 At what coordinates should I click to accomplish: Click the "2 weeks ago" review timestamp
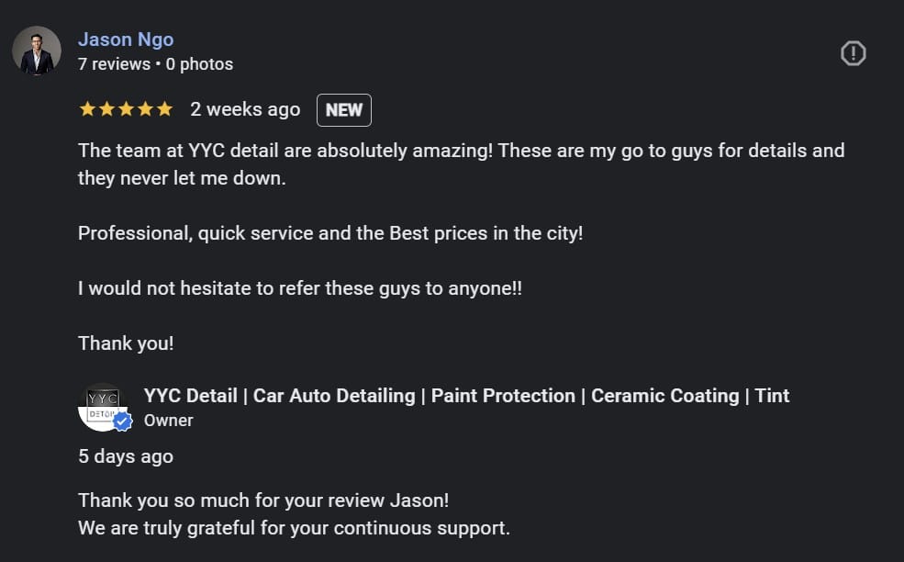(x=245, y=109)
